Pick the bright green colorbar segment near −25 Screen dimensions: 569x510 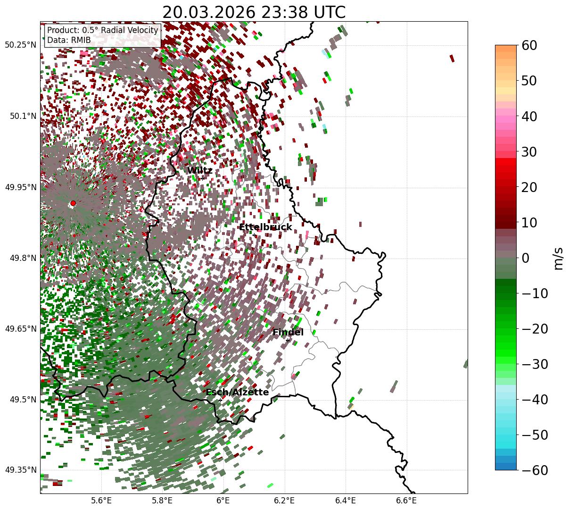click(506, 347)
